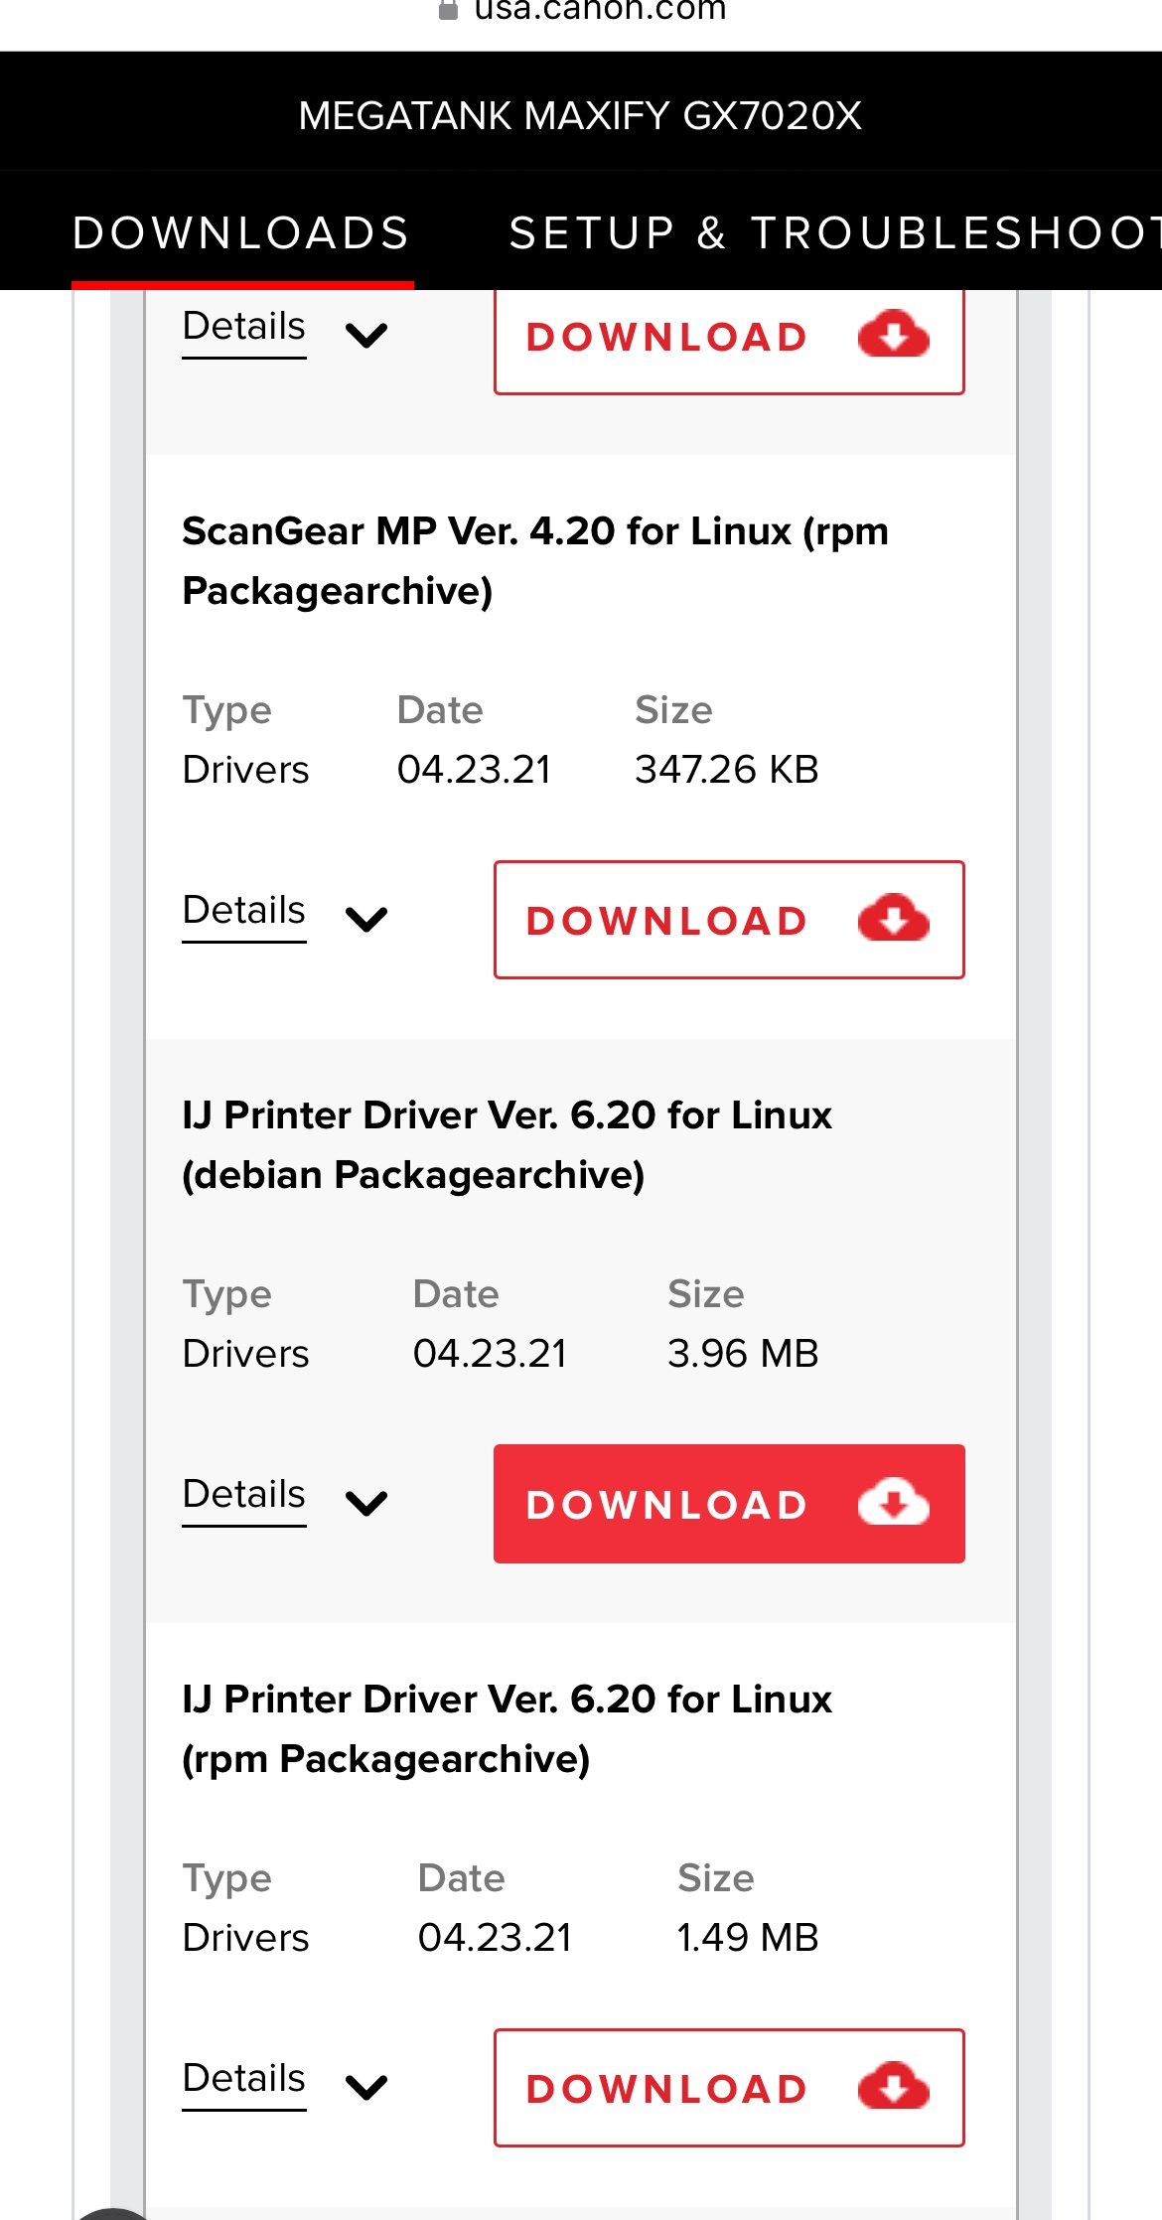This screenshot has width=1162, height=2220.
Task: Tap the lock icon beside usa.canon.com
Action: click(448, 10)
